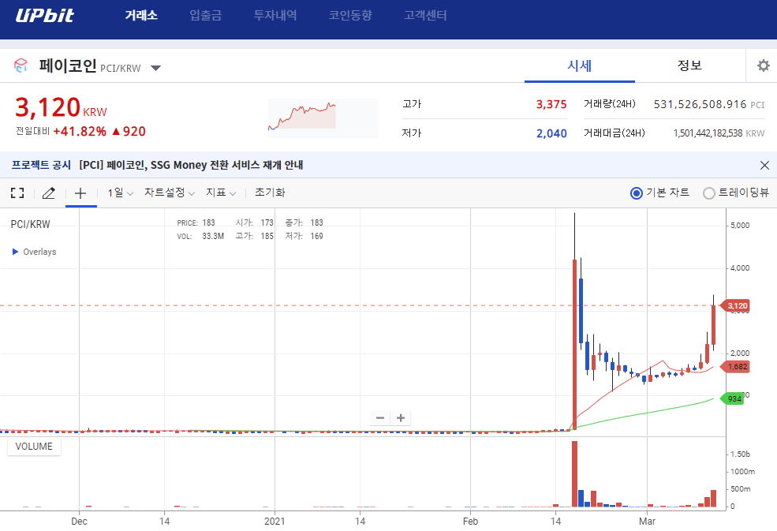The image size is (777, 531).
Task: Click the UPbit logo
Action: [45, 15]
